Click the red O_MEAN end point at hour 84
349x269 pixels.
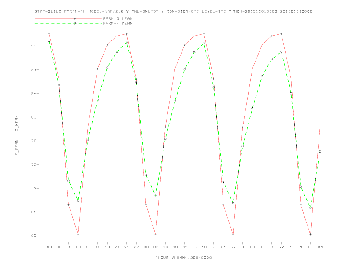[320, 127]
